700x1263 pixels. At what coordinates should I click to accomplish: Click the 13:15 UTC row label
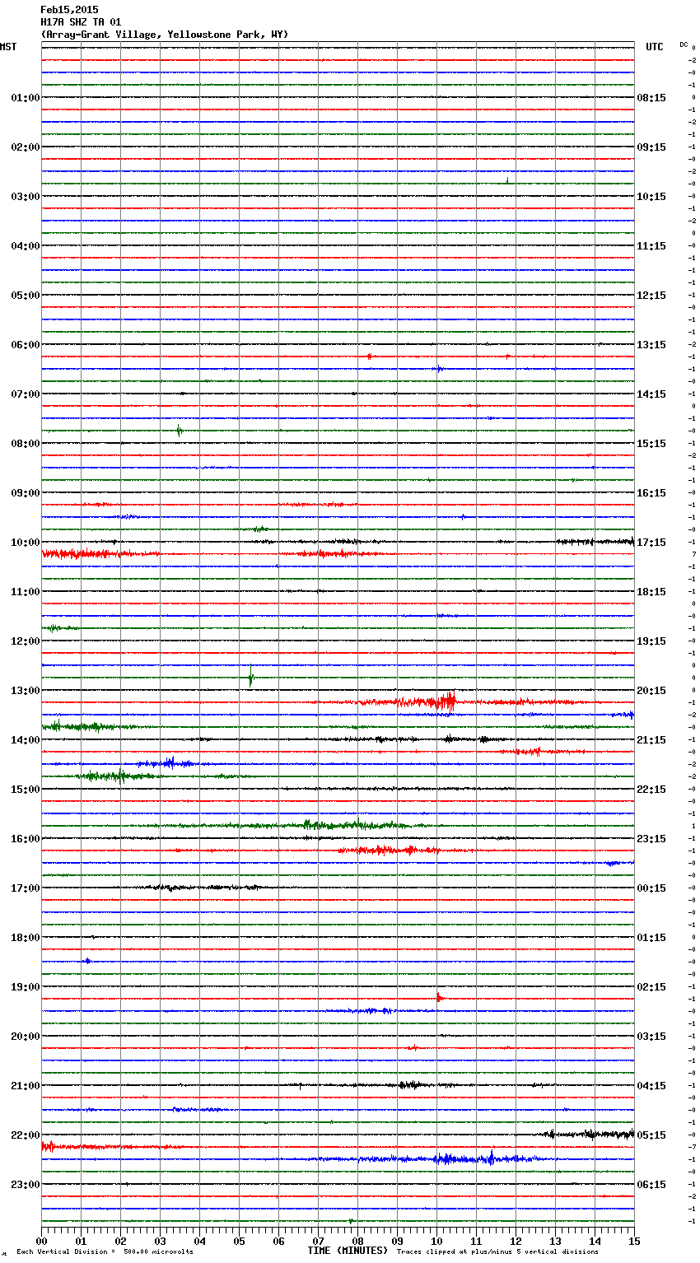tap(651, 345)
